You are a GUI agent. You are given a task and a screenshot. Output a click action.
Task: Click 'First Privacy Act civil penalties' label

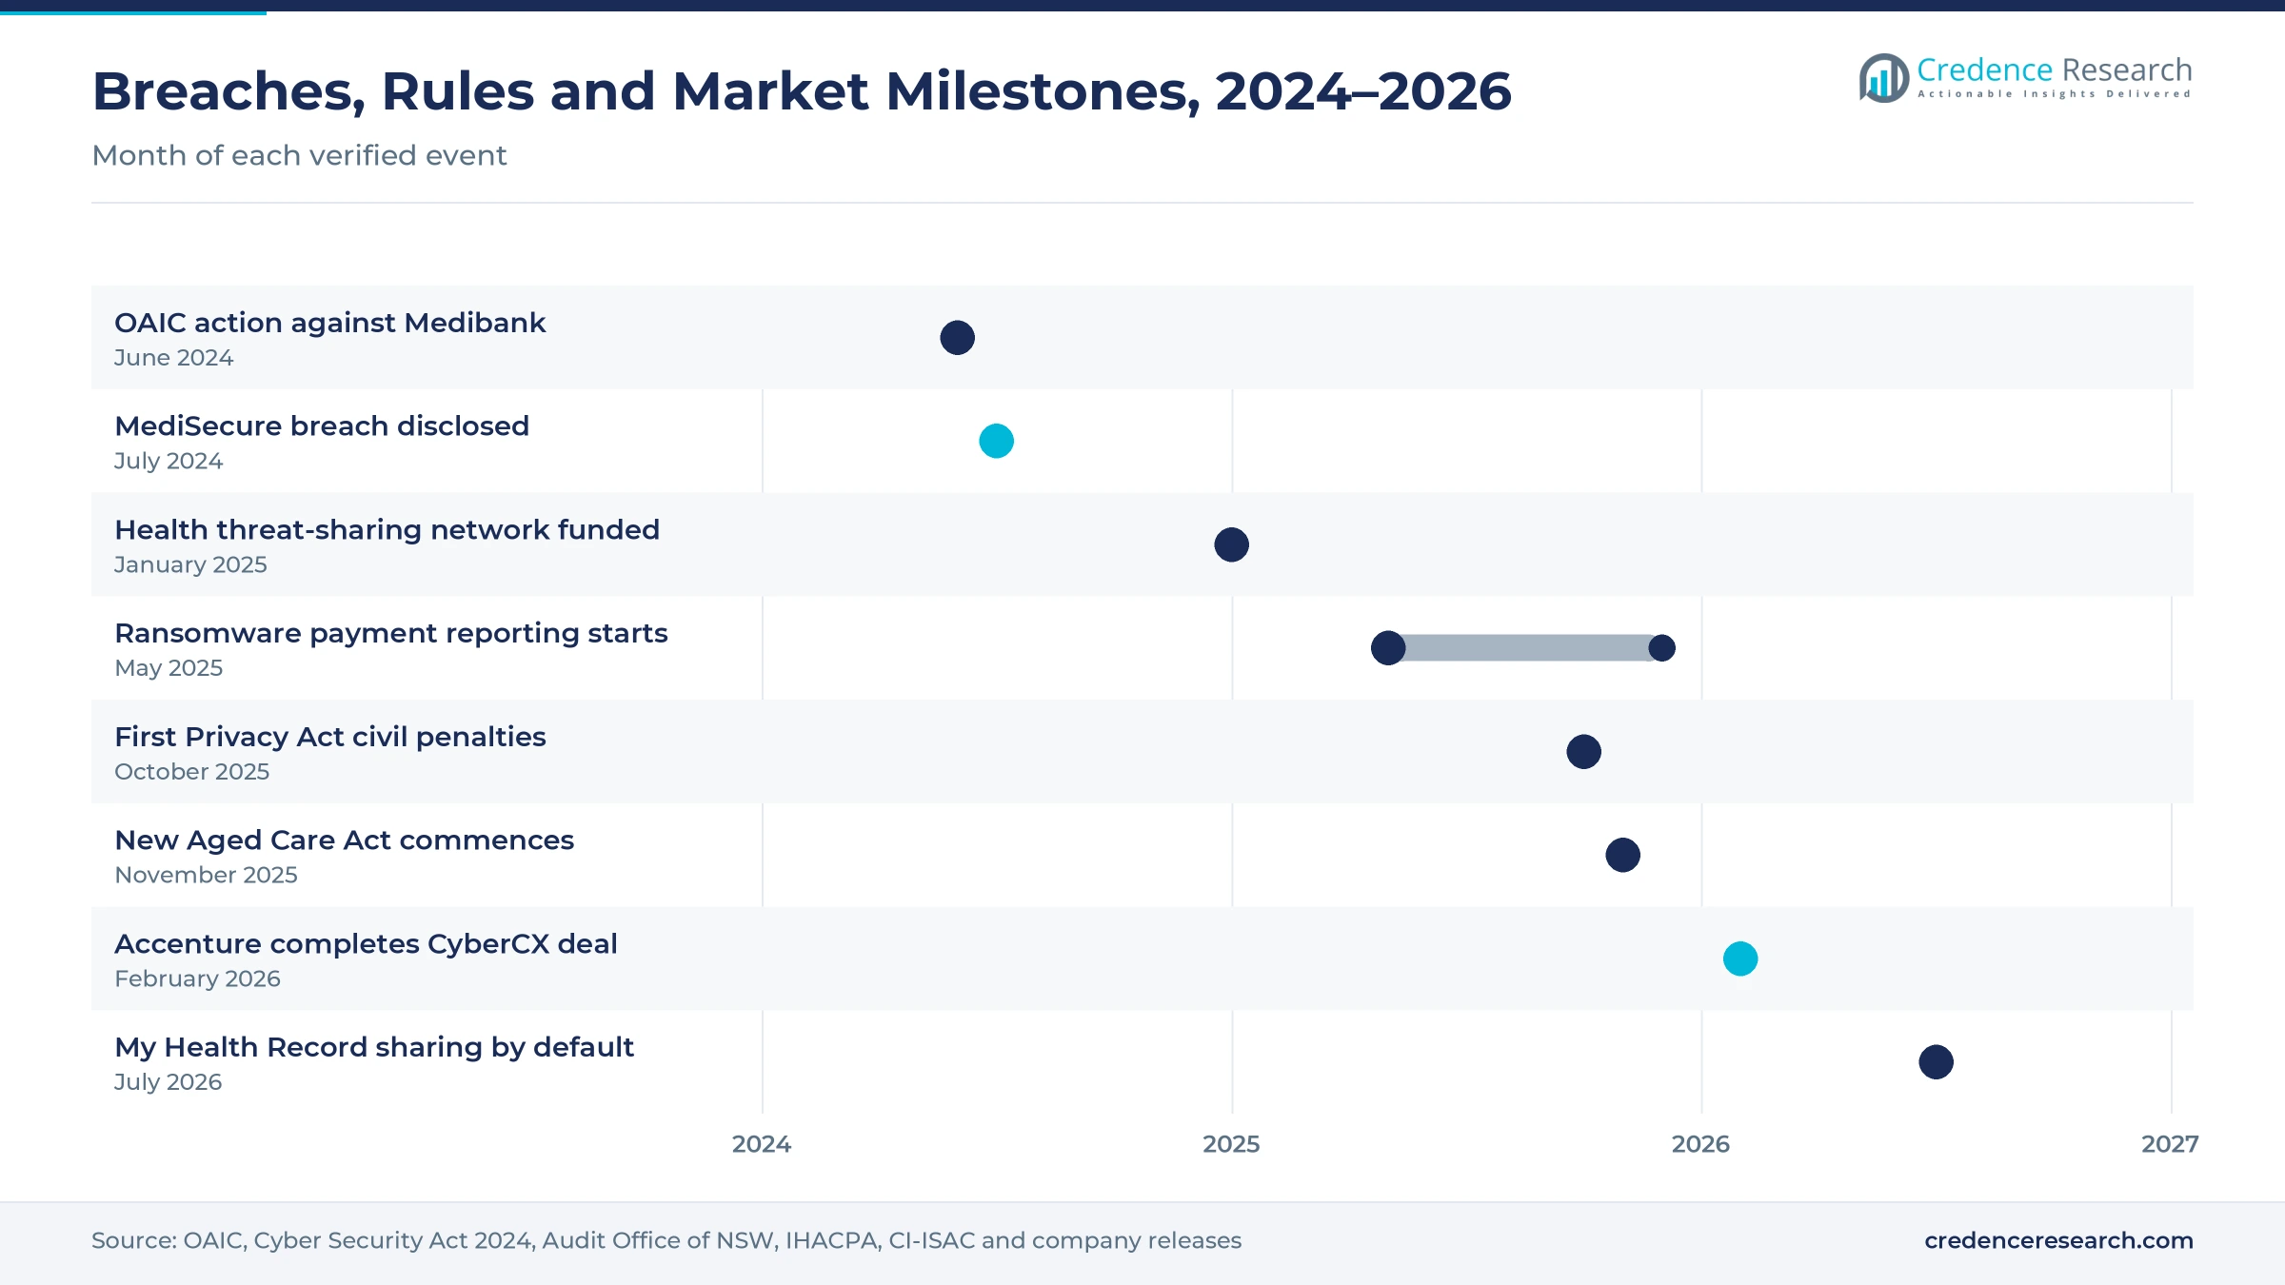[330, 738]
